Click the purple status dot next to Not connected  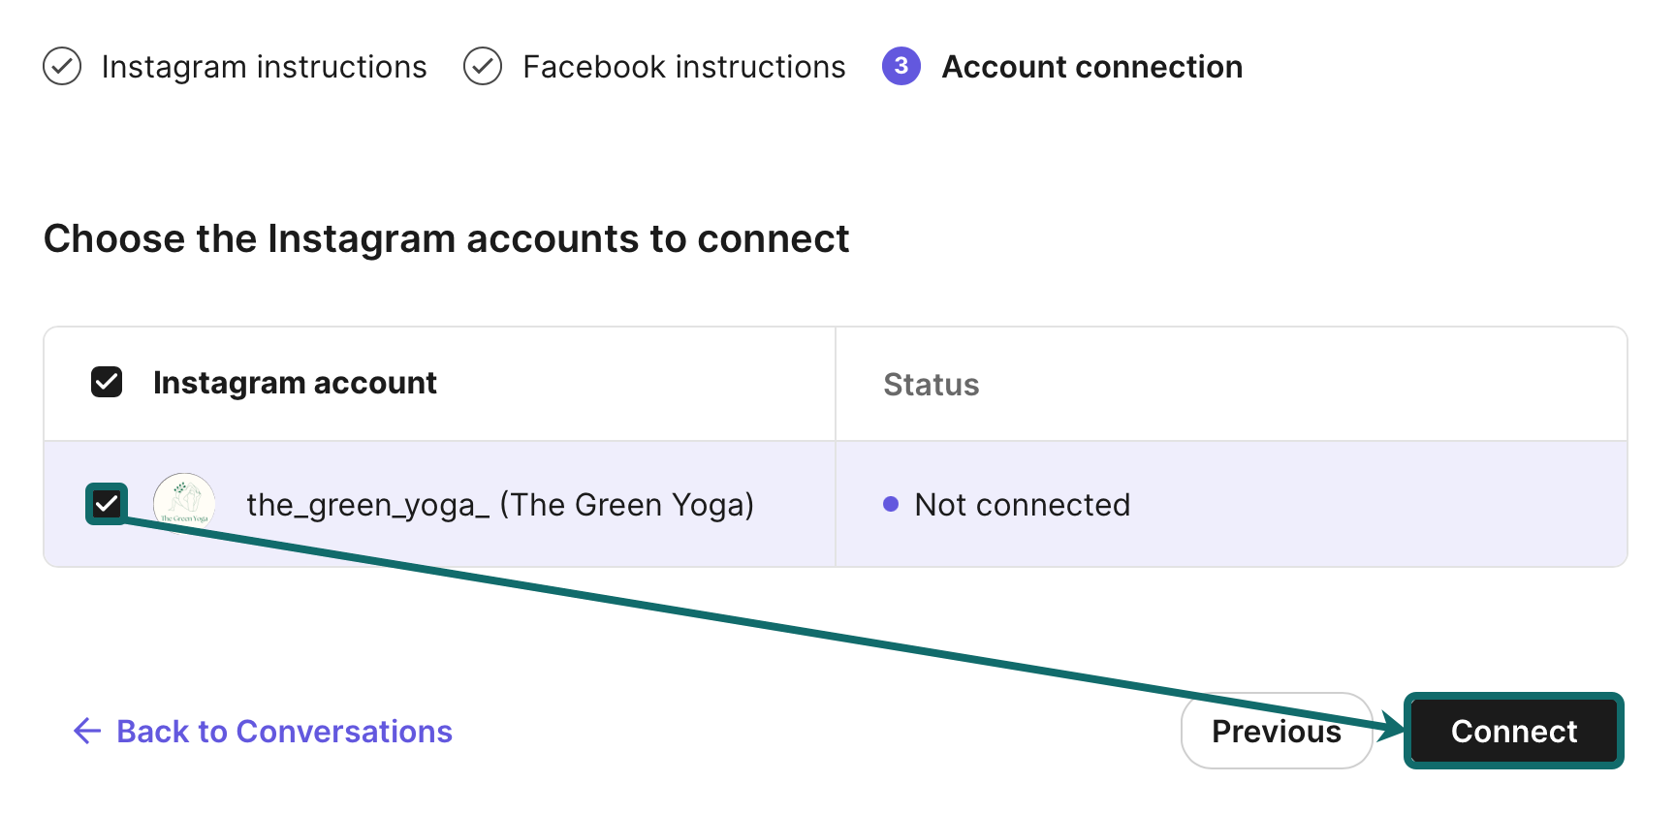893,504
